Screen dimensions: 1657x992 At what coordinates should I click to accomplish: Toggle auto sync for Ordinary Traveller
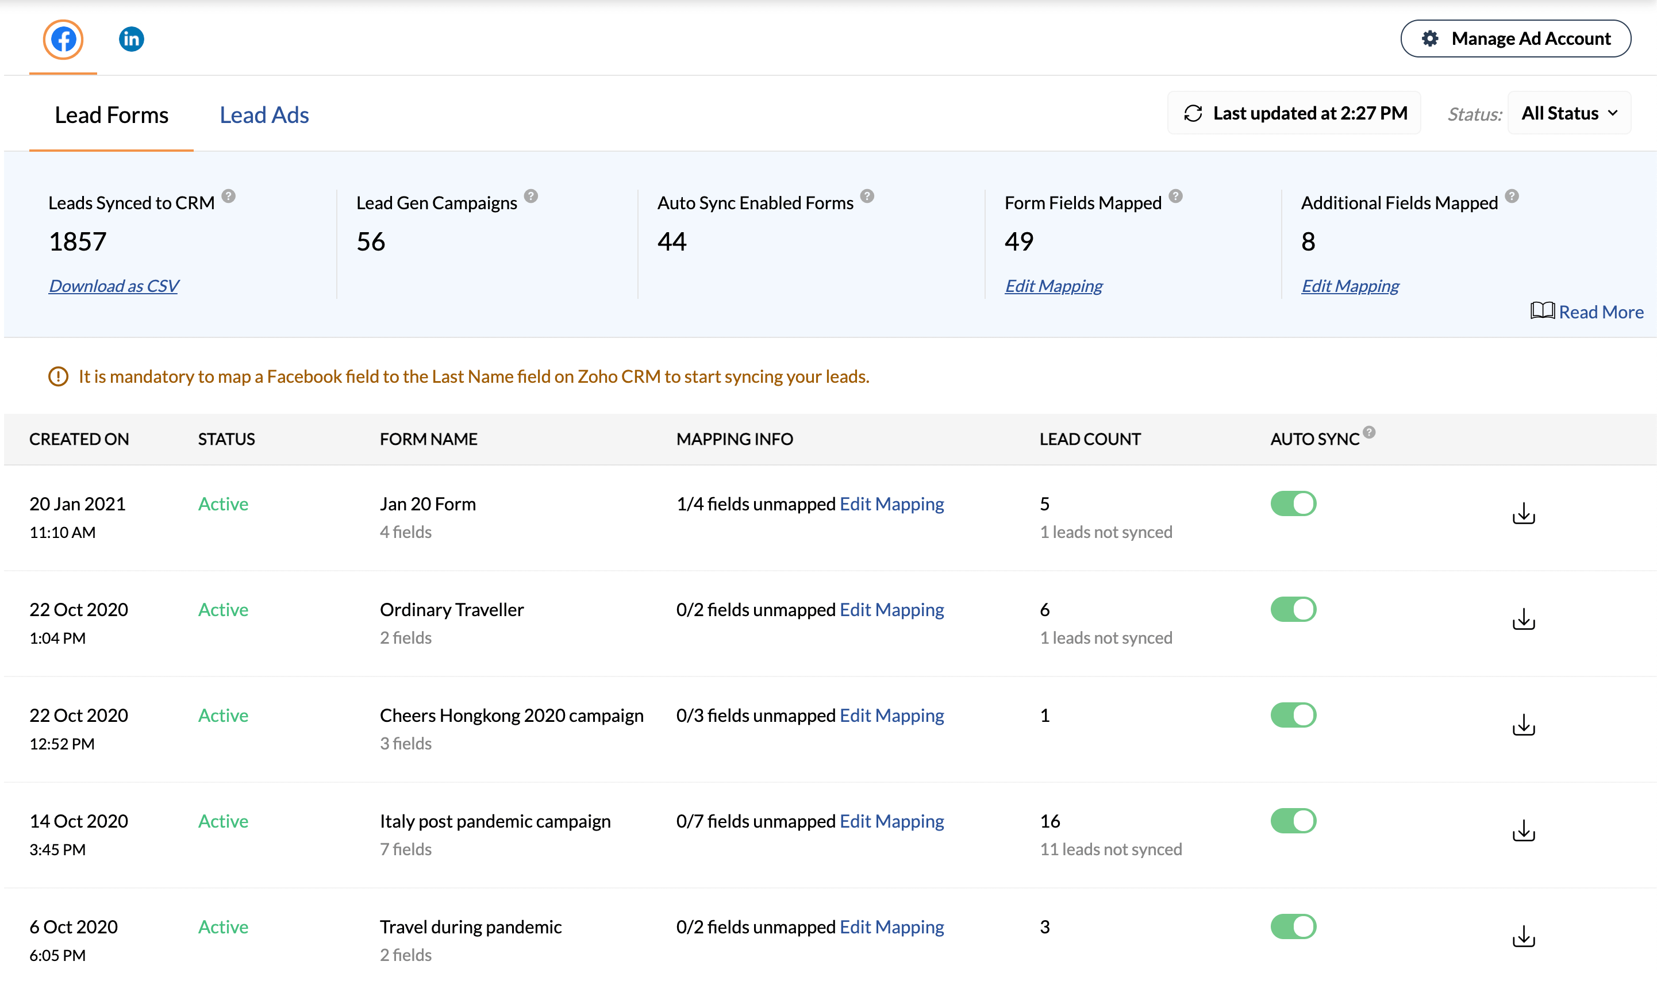(x=1293, y=610)
